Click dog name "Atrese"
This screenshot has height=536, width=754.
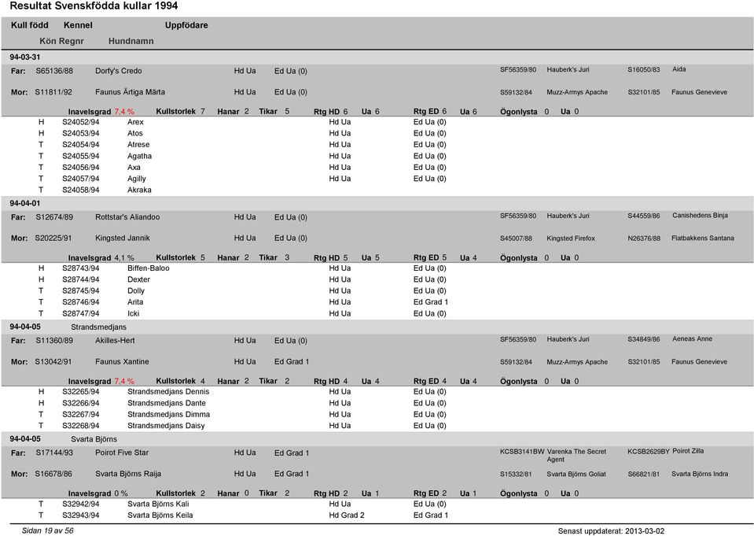coord(138,145)
